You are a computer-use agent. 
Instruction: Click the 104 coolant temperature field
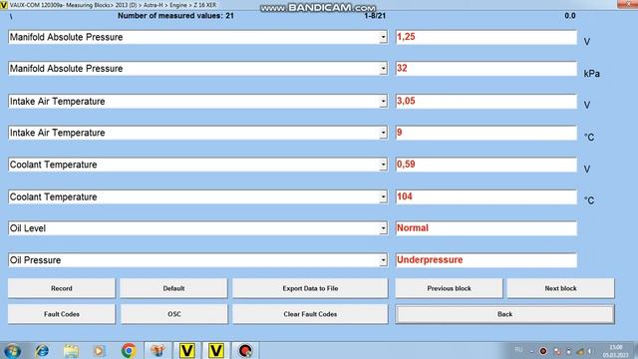click(x=486, y=197)
